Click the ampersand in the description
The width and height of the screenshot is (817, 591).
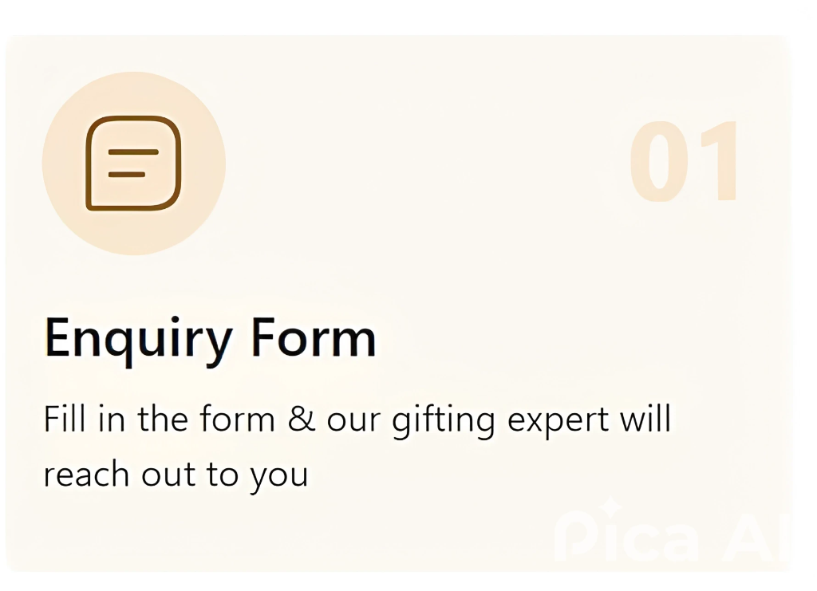click(x=301, y=420)
